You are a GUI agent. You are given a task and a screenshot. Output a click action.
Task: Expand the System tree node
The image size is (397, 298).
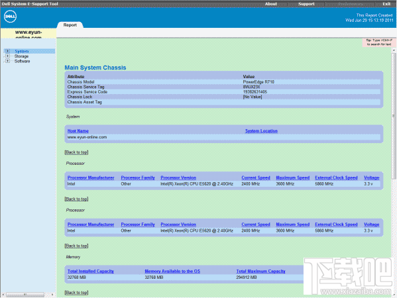[7, 51]
